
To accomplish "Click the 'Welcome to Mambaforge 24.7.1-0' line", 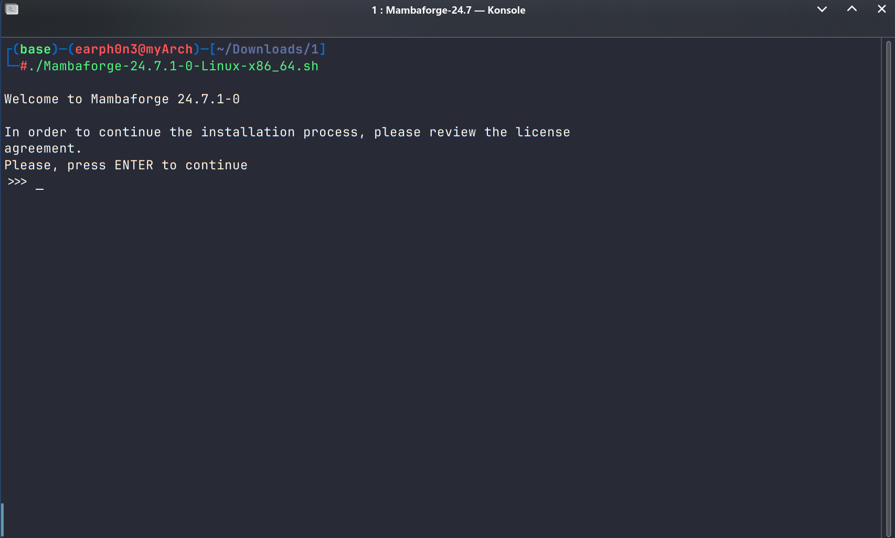I will (122, 99).
